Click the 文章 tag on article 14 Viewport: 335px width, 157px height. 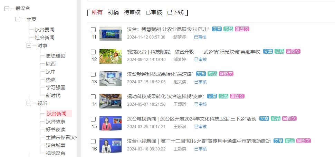[212, 96]
